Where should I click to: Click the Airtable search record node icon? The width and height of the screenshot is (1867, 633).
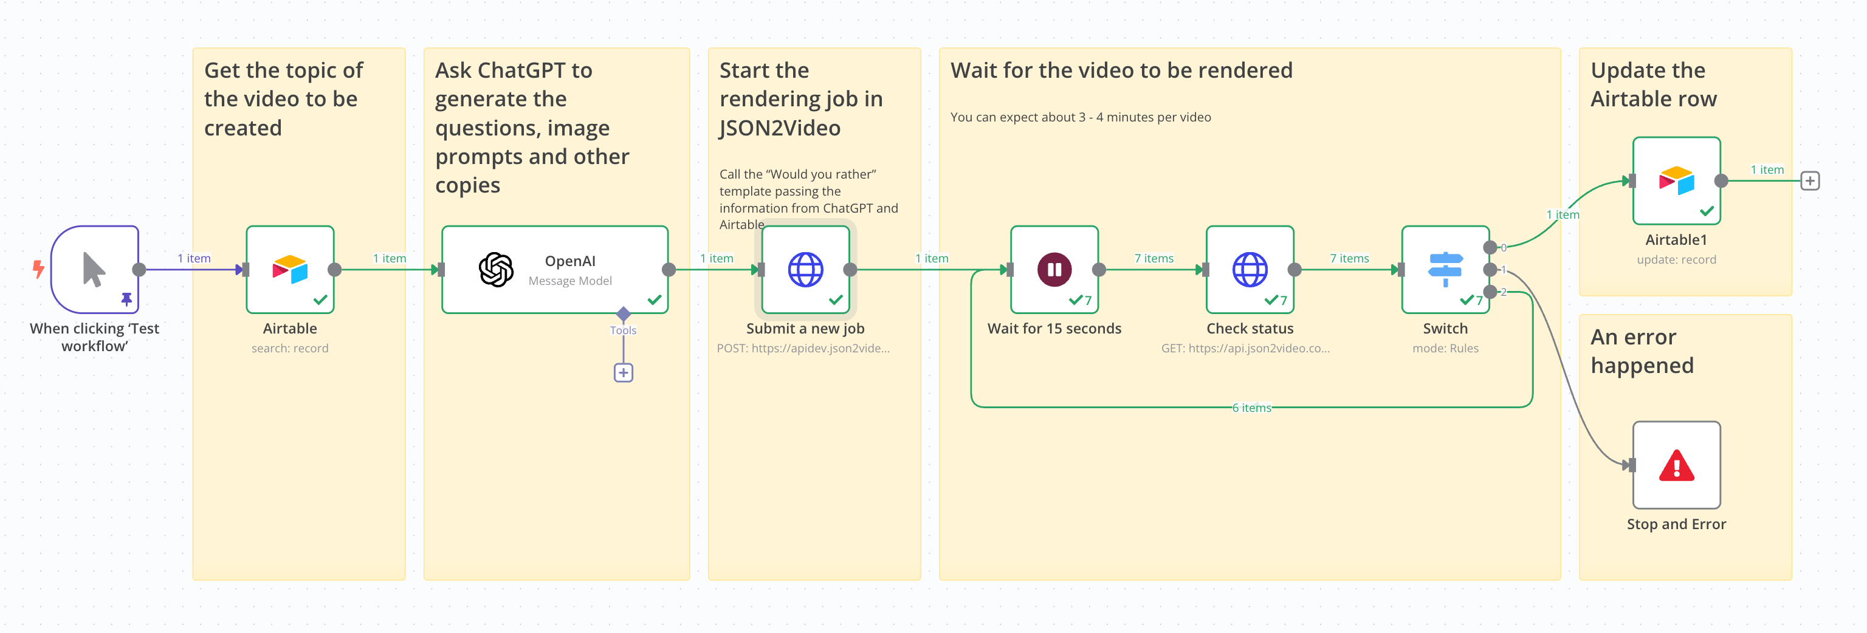(x=290, y=270)
